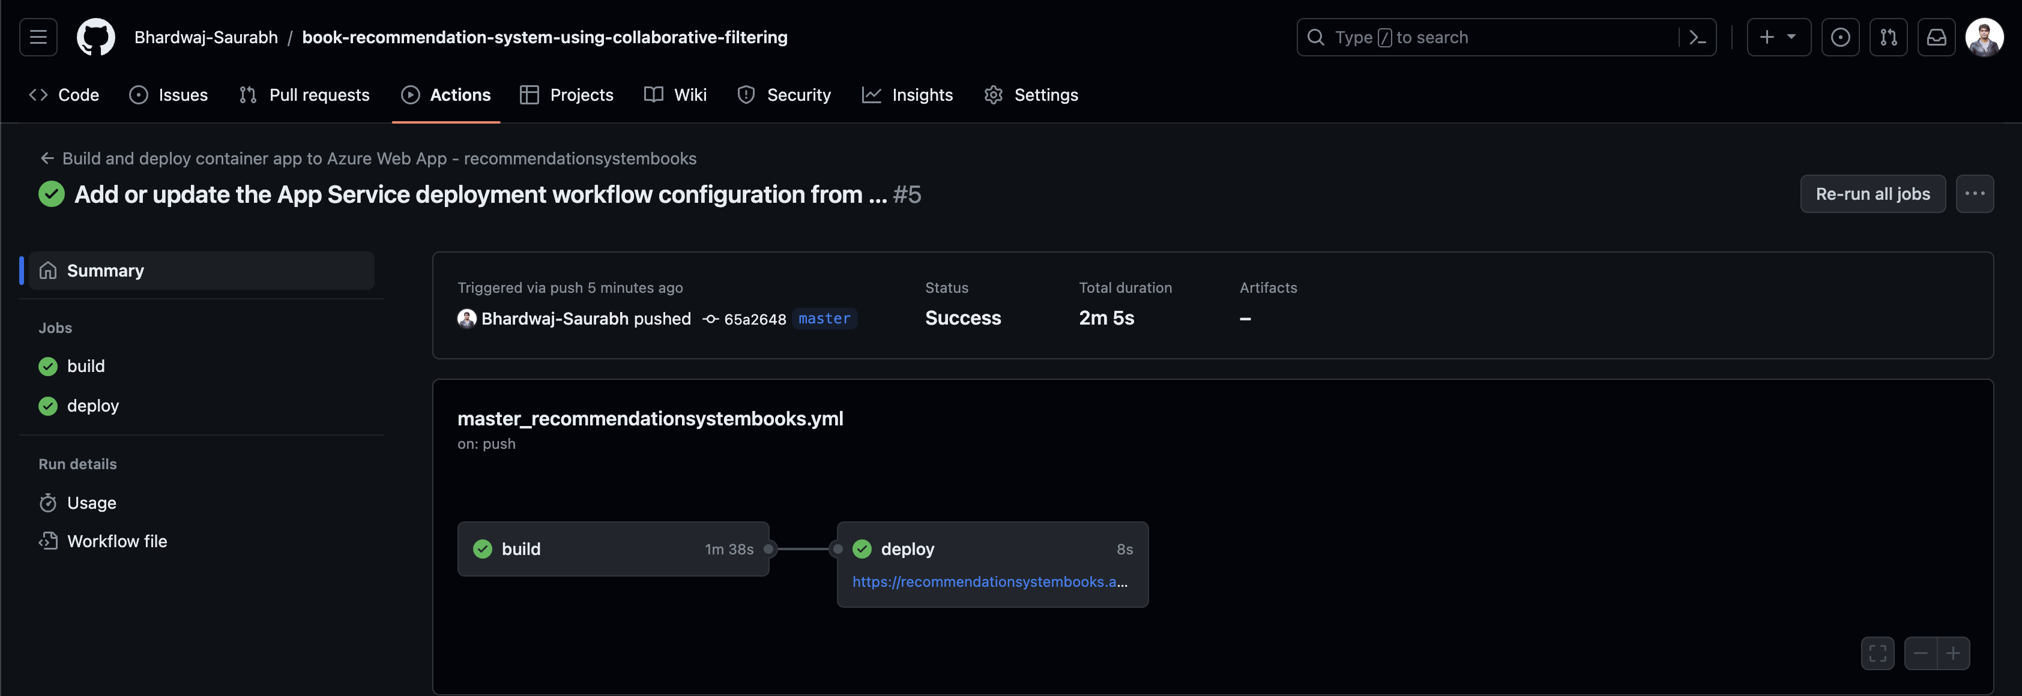Expand the create new plus dropdown
Viewport: 2022px width, 696px height.
[1778, 37]
